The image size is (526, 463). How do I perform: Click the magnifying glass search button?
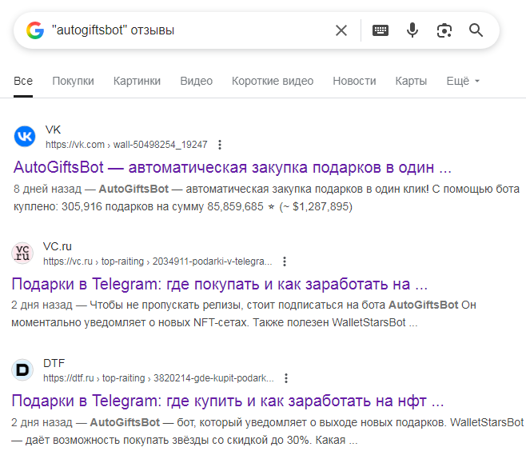(x=476, y=30)
